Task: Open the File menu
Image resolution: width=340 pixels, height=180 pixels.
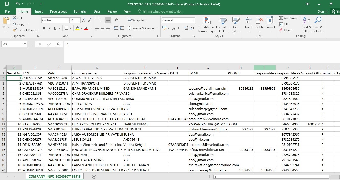Action: pos(7,11)
